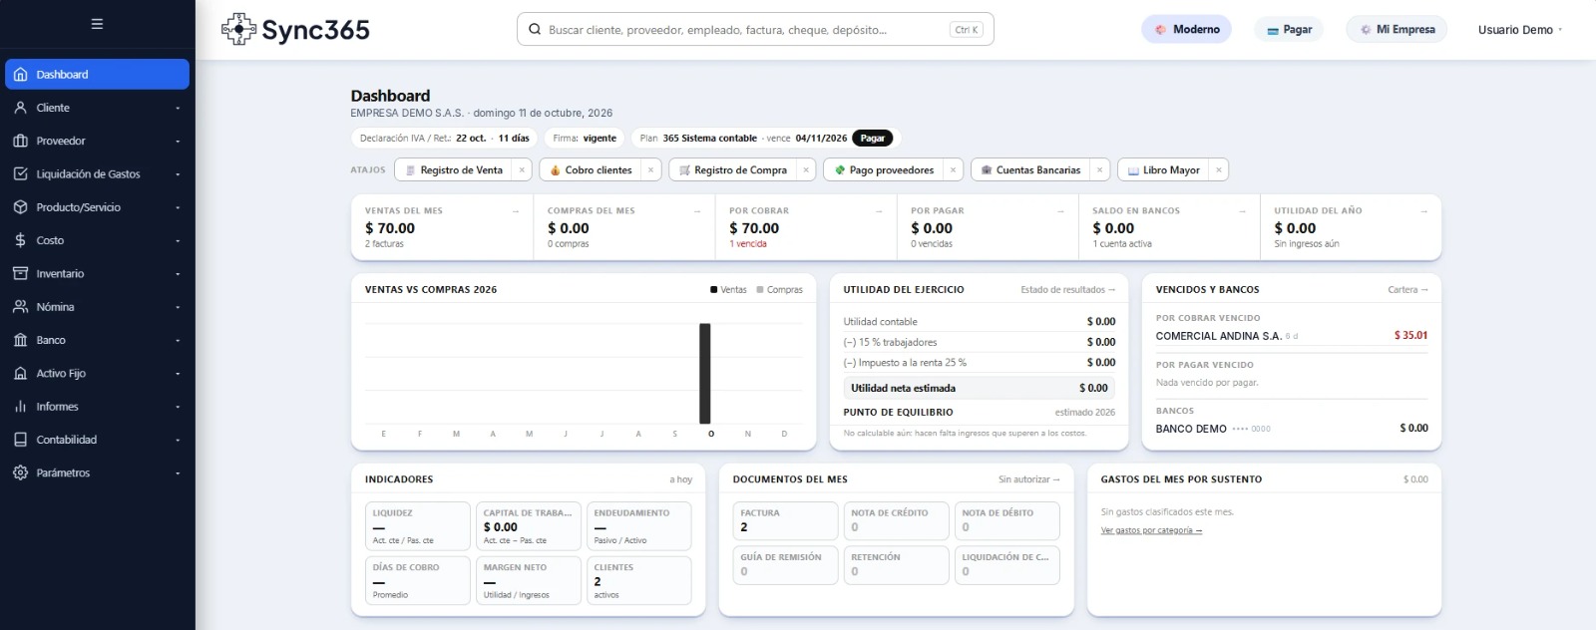Toggle the hamburger menu icon in sidebar

pyautogui.click(x=97, y=24)
